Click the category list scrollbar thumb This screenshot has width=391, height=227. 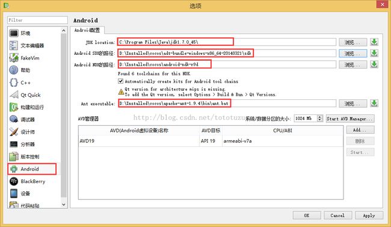[x=64, y=116]
